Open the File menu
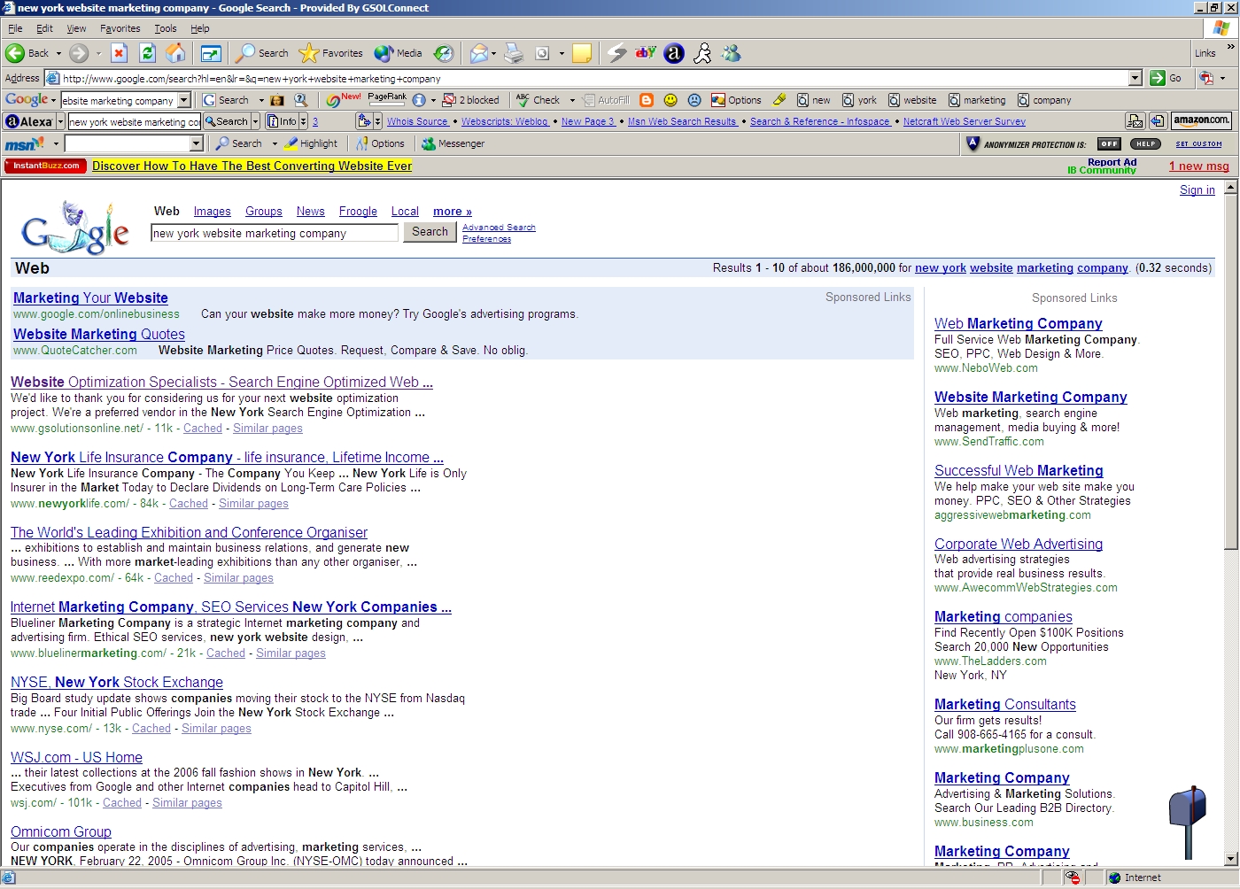 [x=15, y=28]
